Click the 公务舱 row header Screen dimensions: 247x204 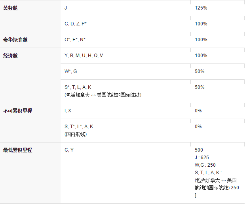click(x=11, y=8)
